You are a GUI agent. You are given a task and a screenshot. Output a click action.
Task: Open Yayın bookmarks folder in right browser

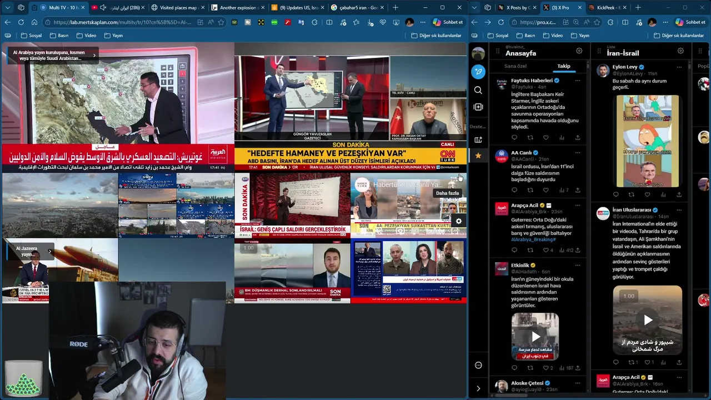[579, 36]
